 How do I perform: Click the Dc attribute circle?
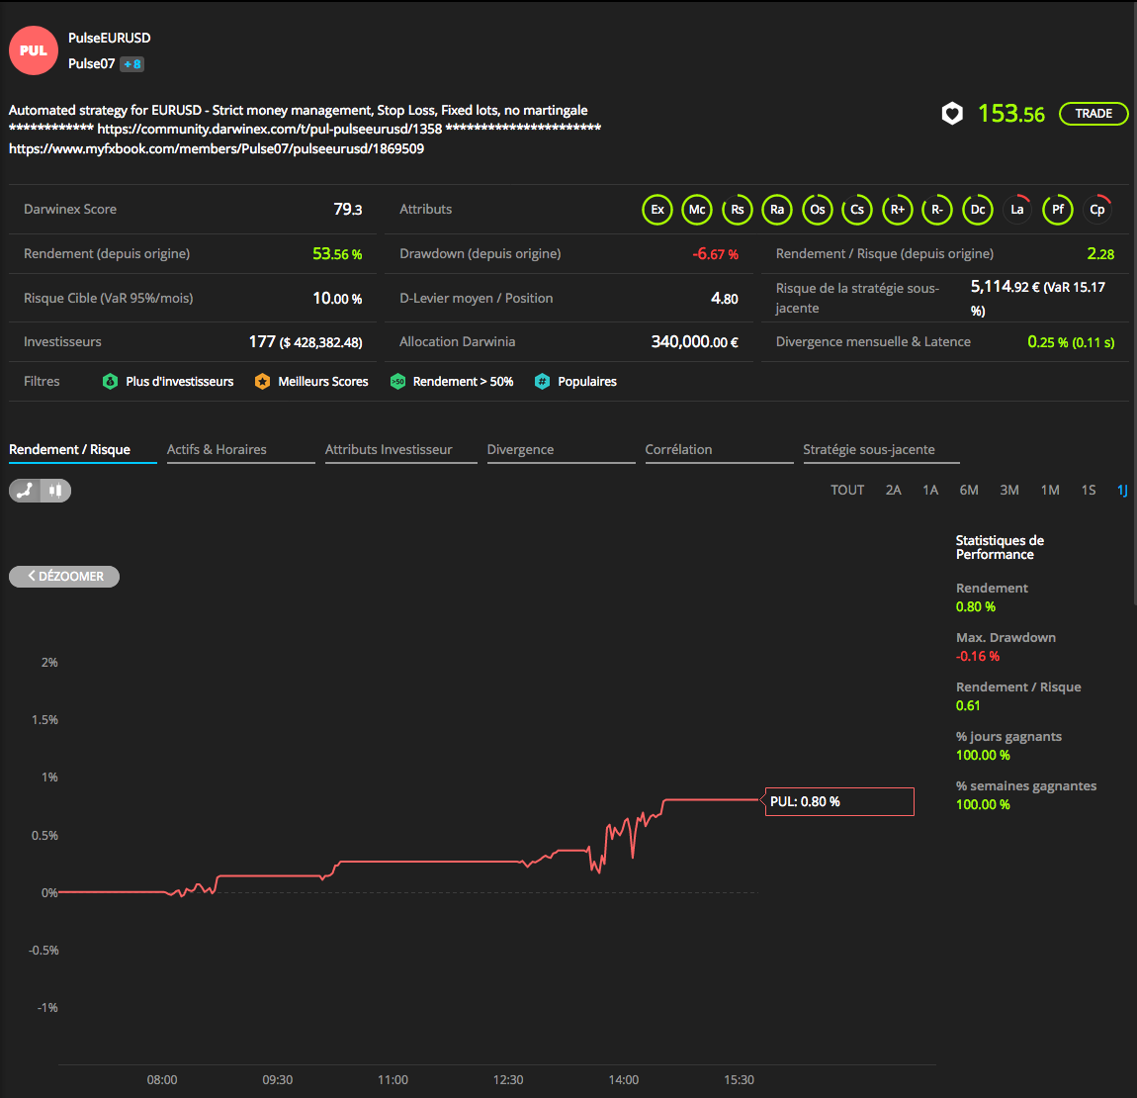click(978, 210)
